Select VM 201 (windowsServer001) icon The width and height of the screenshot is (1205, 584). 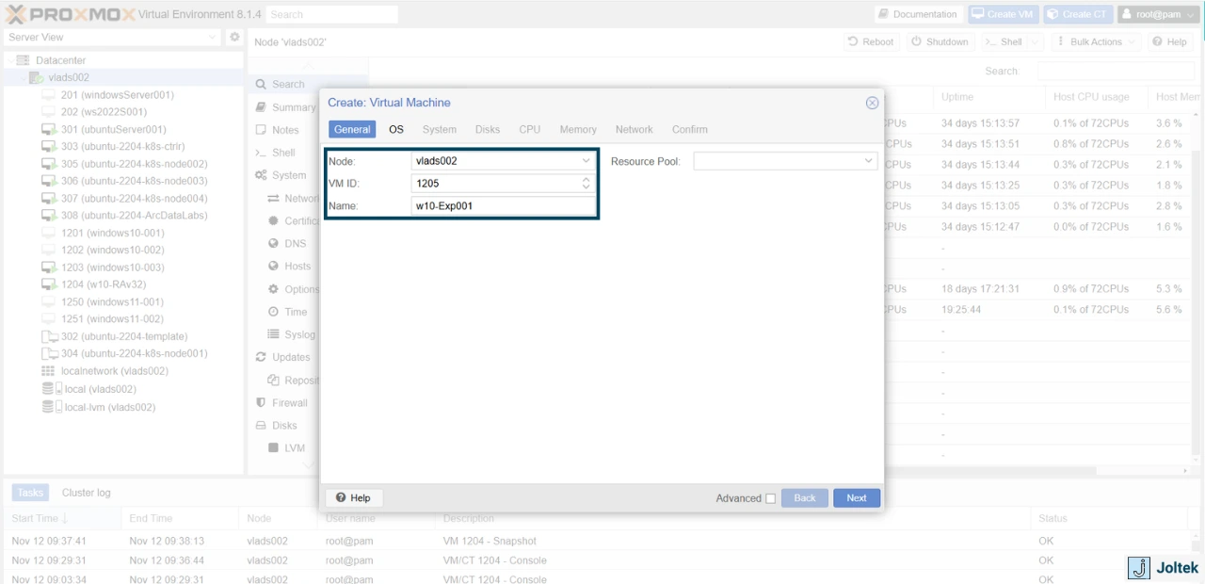tap(49, 95)
